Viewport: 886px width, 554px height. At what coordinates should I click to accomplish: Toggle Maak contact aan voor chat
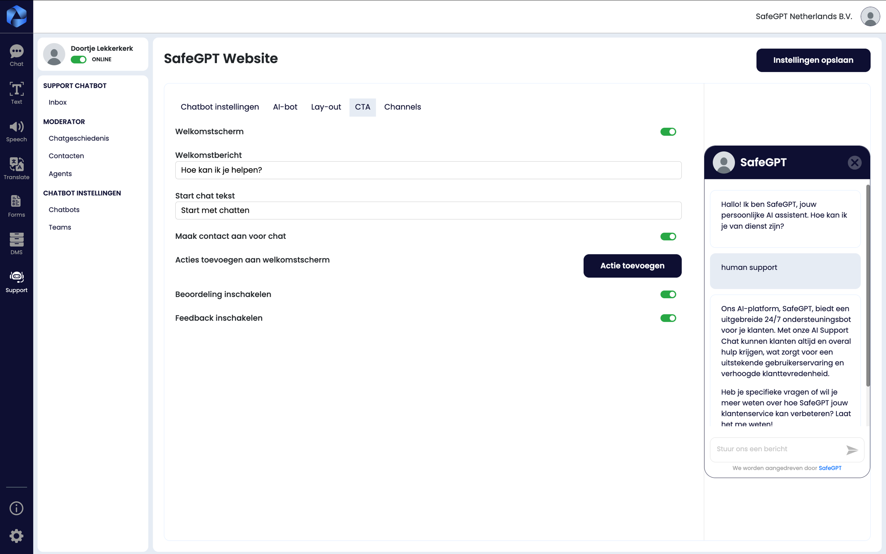(x=668, y=237)
